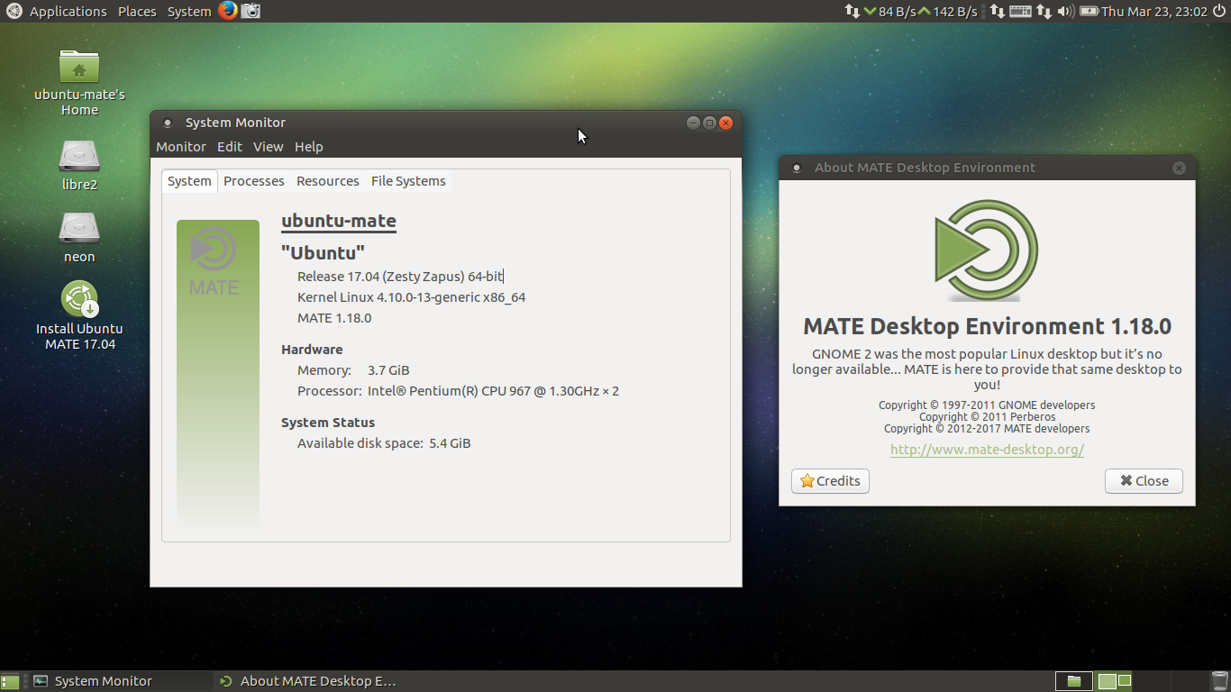Click About MATE Desktop taskbar button
Image resolution: width=1231 pixels, height=692 pixels.
(x=308, y=681)
